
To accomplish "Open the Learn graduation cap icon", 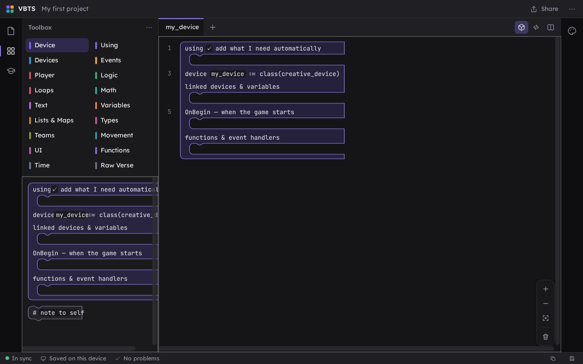I will (x=11, y=71).
